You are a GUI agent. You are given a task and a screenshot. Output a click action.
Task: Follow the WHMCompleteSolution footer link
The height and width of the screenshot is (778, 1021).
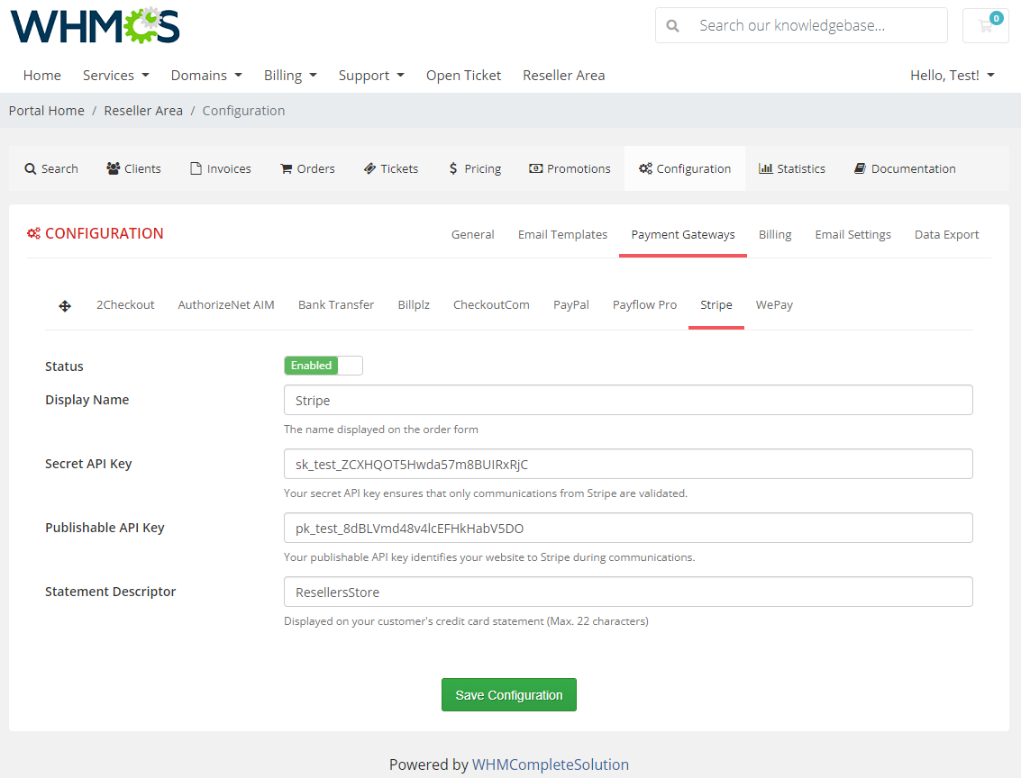tap(551, 764)
